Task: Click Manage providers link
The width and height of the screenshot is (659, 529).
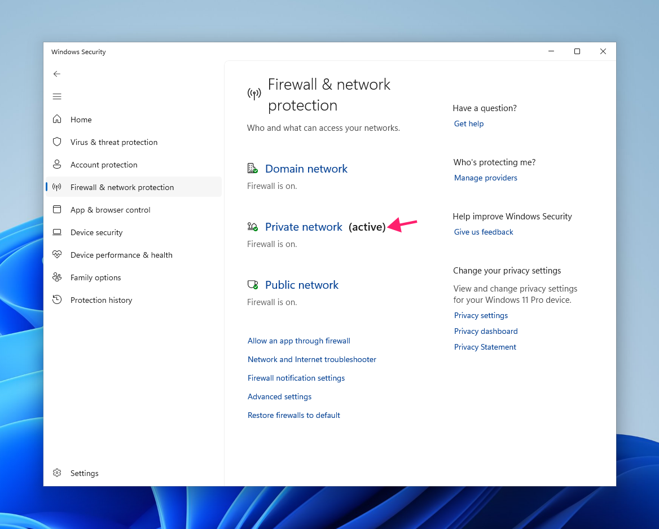Action: tap(485, 178)
